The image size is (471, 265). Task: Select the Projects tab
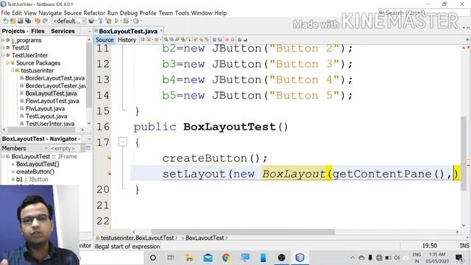point(13,31)
